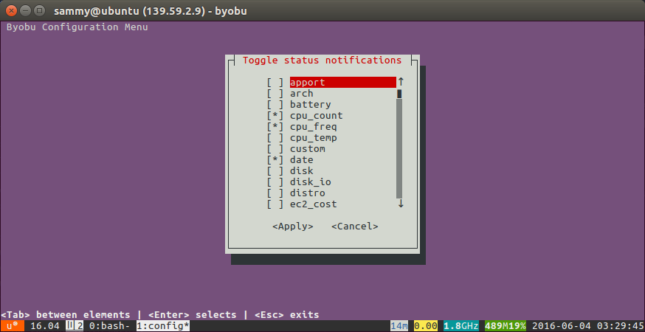This screenshot has height=332, width=645.
Task: Enable the cpu_temp checkbox
Action: coord(275,138)
